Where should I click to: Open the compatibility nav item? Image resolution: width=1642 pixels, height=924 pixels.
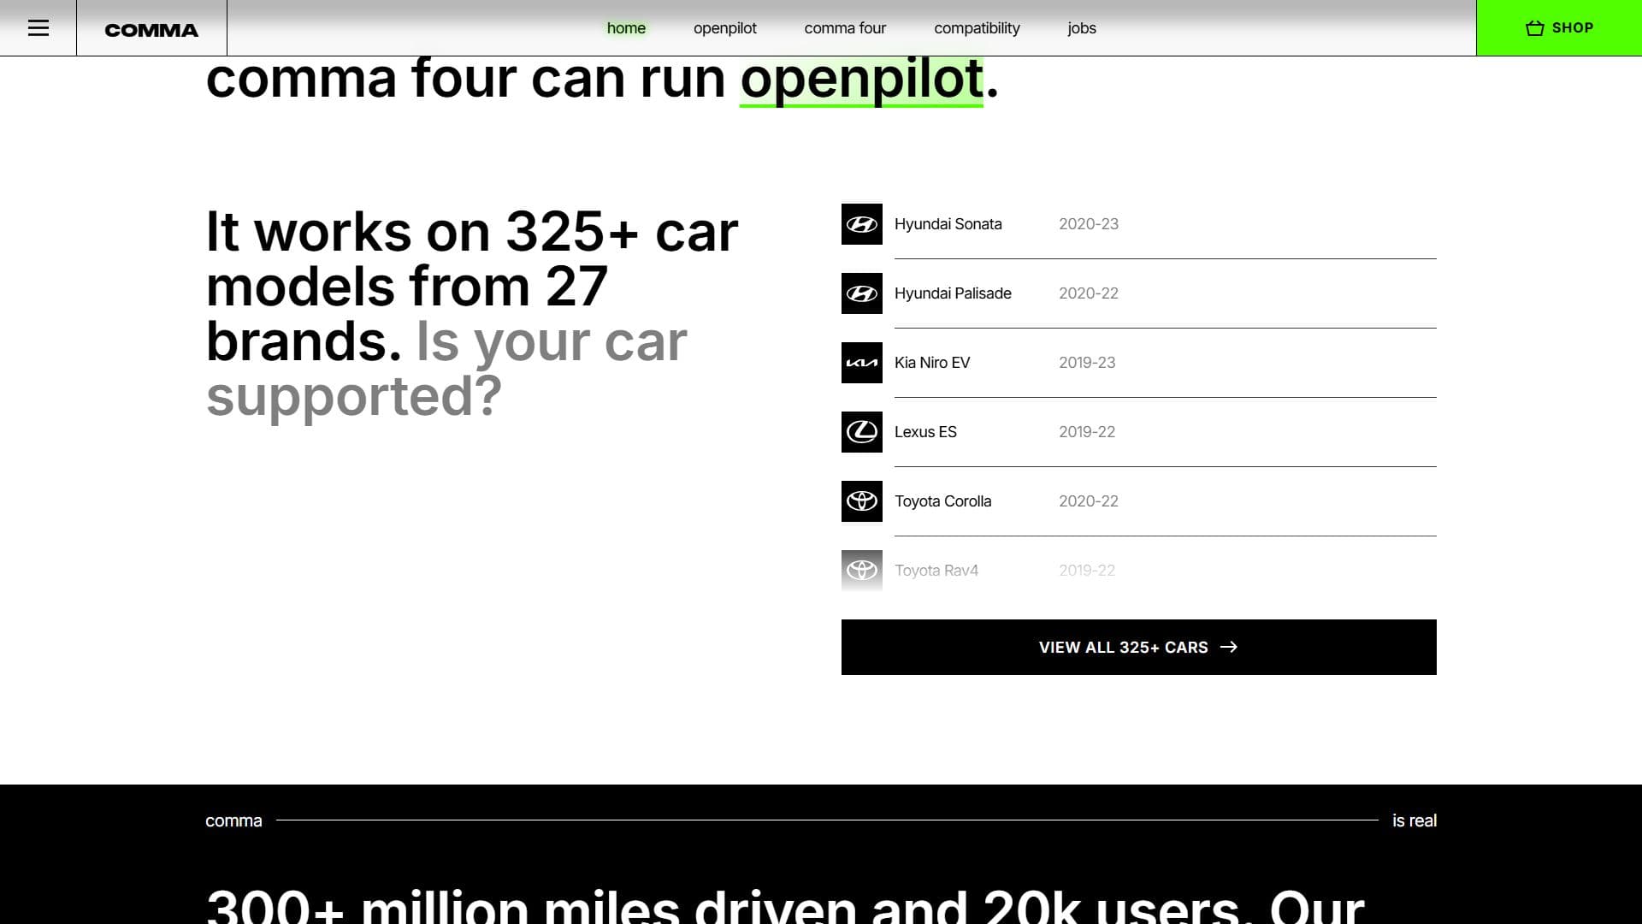(x=977, y=28)
